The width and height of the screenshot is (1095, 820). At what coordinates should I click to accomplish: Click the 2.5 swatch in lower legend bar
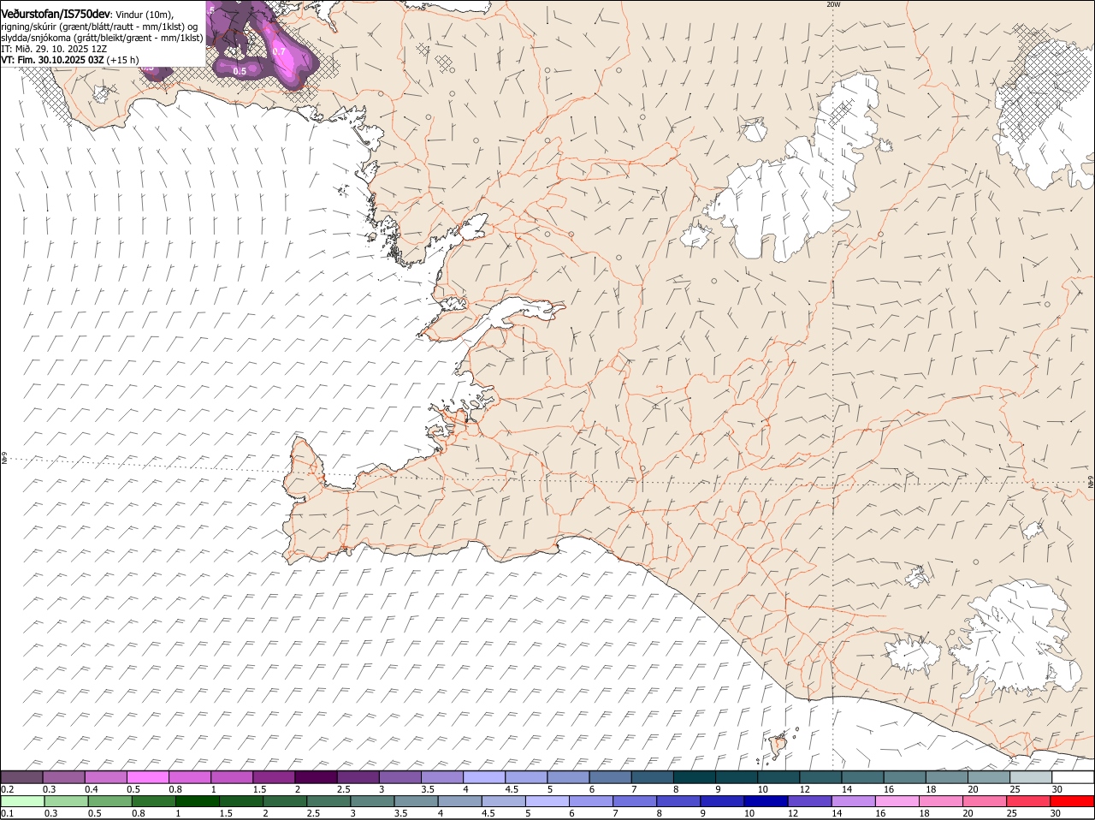(328, 801)
